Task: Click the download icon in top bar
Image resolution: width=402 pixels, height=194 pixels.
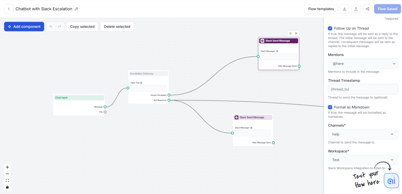Action: click(344, 9)
